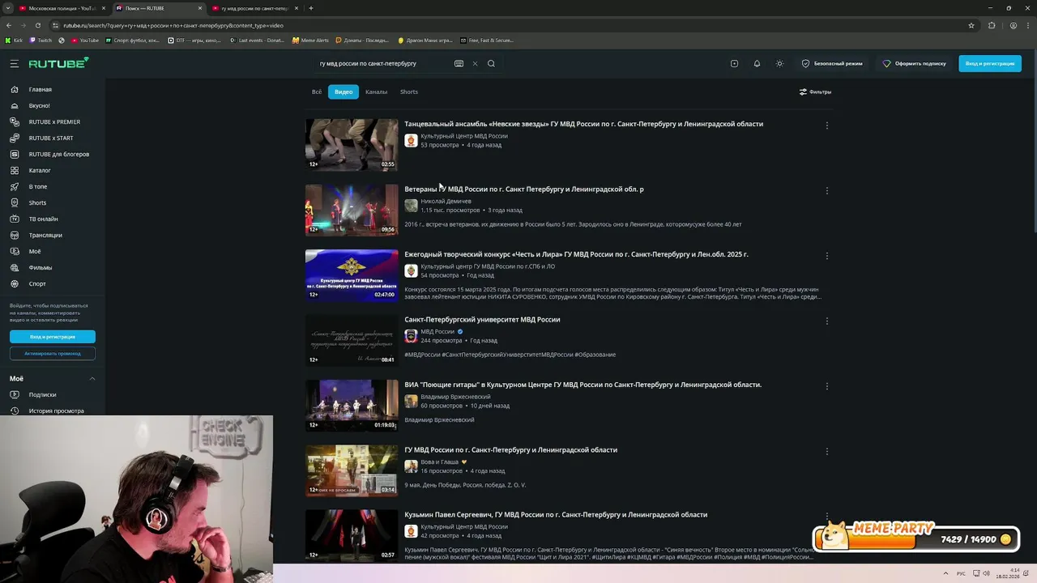1037x583 pixels.
Task: Open RUTUBE x PREMIER in sidebar
Action: pyautogui.click(x=53, y=121)
